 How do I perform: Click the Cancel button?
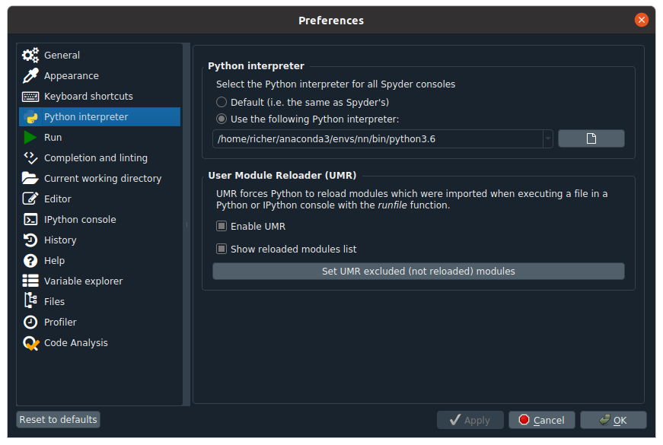point(541,420)
